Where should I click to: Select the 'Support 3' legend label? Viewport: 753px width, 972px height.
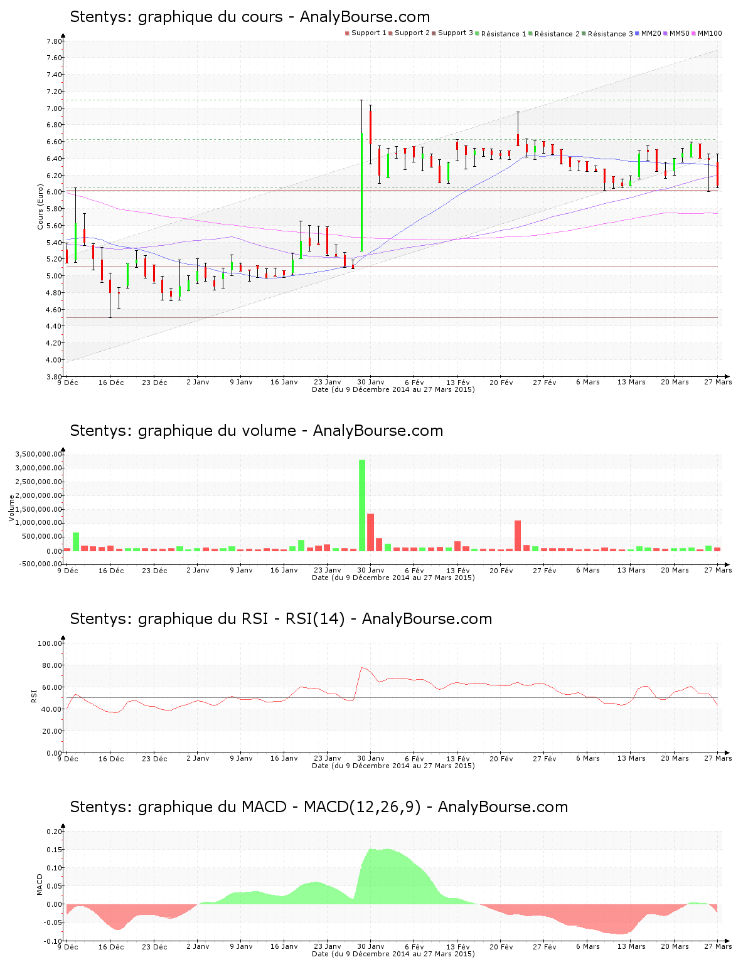456,33
